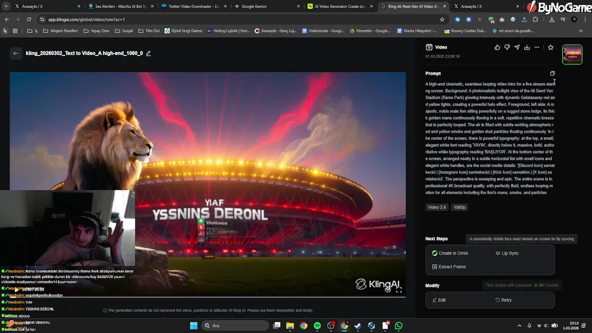Open the Film Dizi bookmark folder
Screen dimensions: 592x333
point(149,31)
